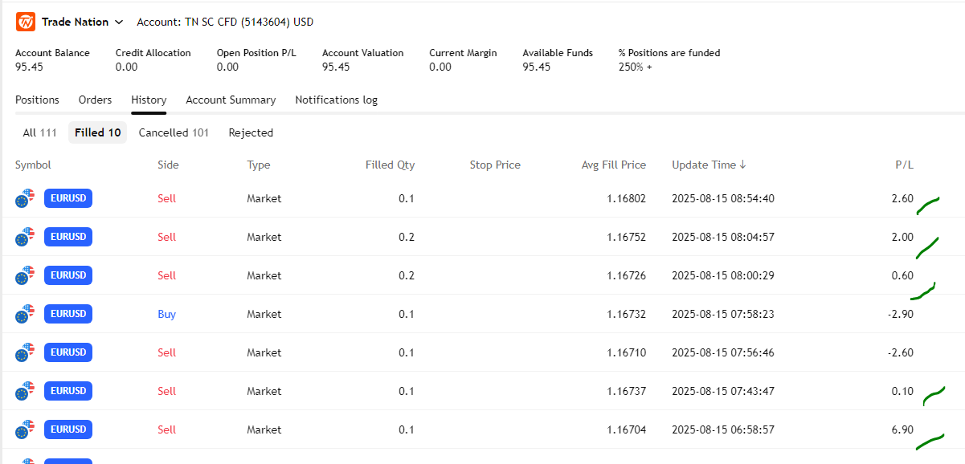Filter history by Cancelled 101
The image size is (965, 464).
click(174, 132)
